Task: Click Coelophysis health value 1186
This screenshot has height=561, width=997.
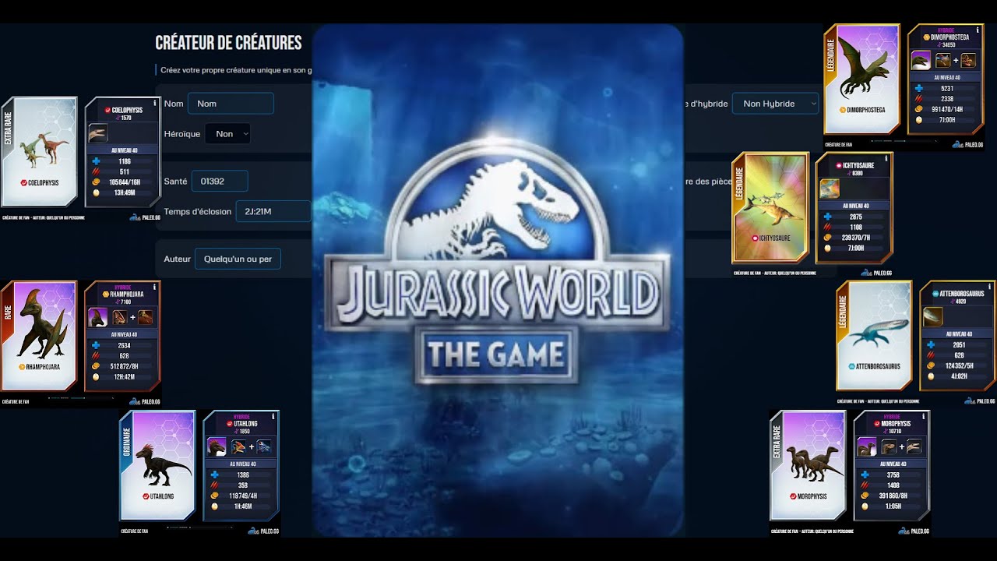Action: [125, 161]
